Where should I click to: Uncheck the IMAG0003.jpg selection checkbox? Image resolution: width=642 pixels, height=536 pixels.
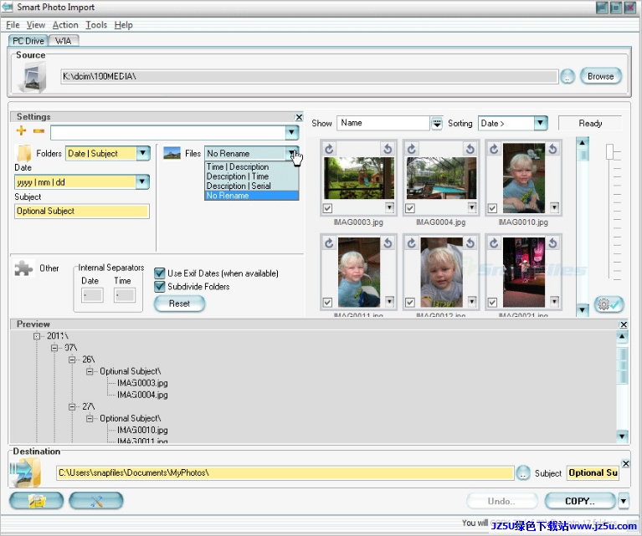pyautogui.click(x=327, y=208)
